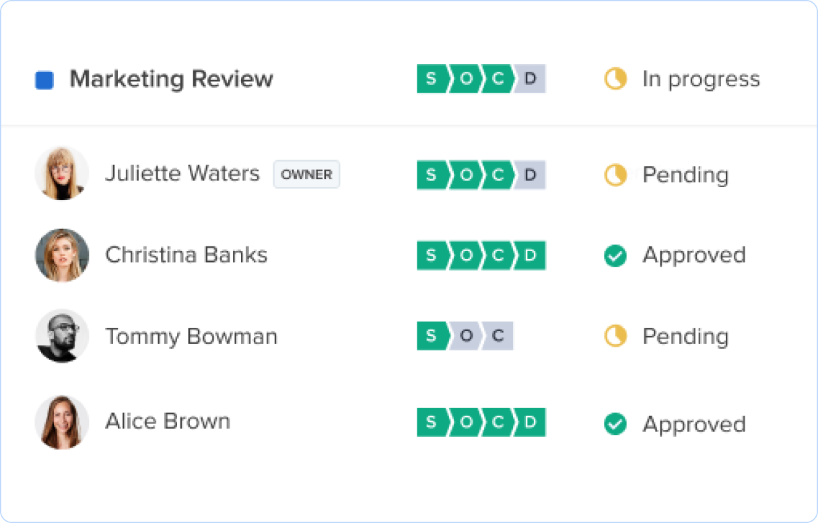Viewport: 818px width, 523px height.
Task: Select the green D stage in Christina Banks' row
Action: click(531, 256)
